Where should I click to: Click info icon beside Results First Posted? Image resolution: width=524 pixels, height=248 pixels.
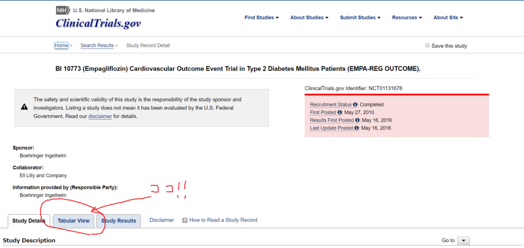[357, 120]
